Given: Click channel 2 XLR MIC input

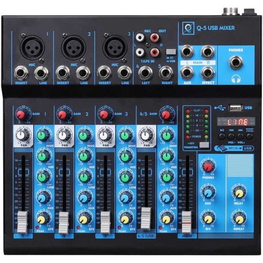Looking at the screenshot, I should point(74,47).
